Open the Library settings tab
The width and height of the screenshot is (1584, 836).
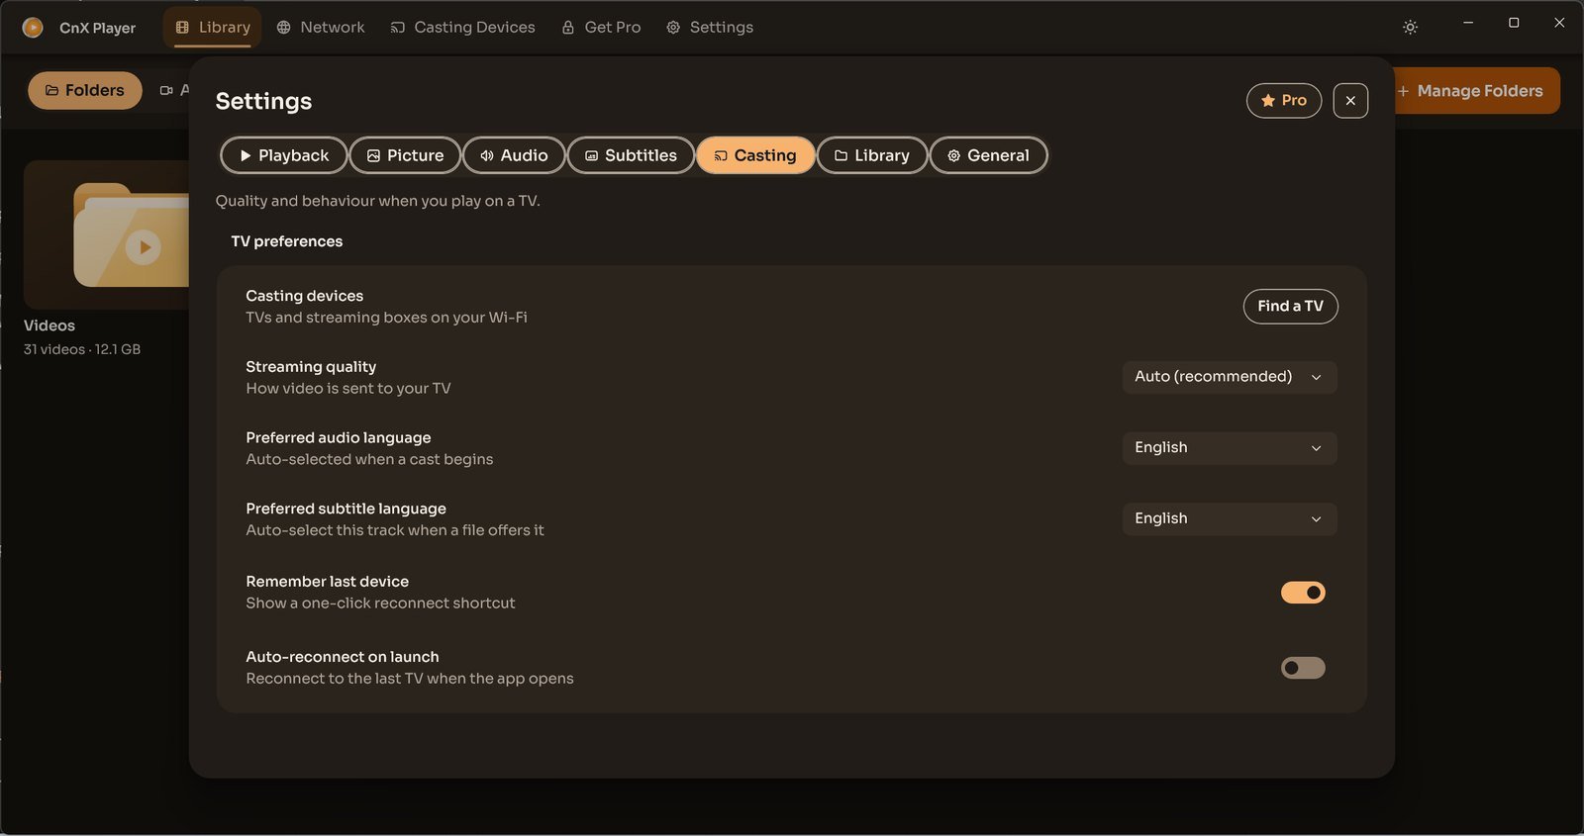click(x=872, y=155)
